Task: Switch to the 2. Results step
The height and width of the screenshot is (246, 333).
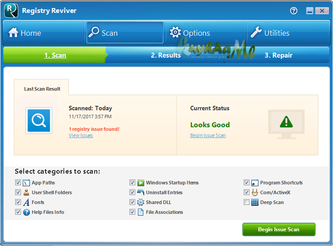Action: [166, 55]
